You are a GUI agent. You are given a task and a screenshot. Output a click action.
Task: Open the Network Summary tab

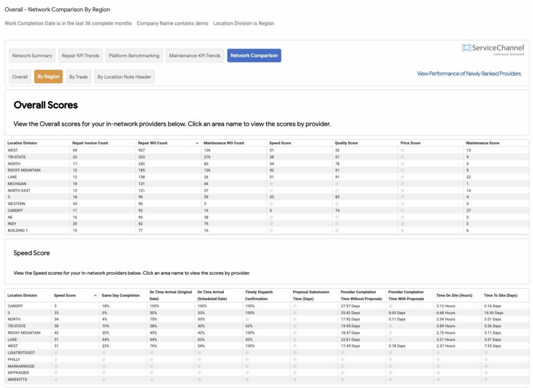[x=32, y=56]
